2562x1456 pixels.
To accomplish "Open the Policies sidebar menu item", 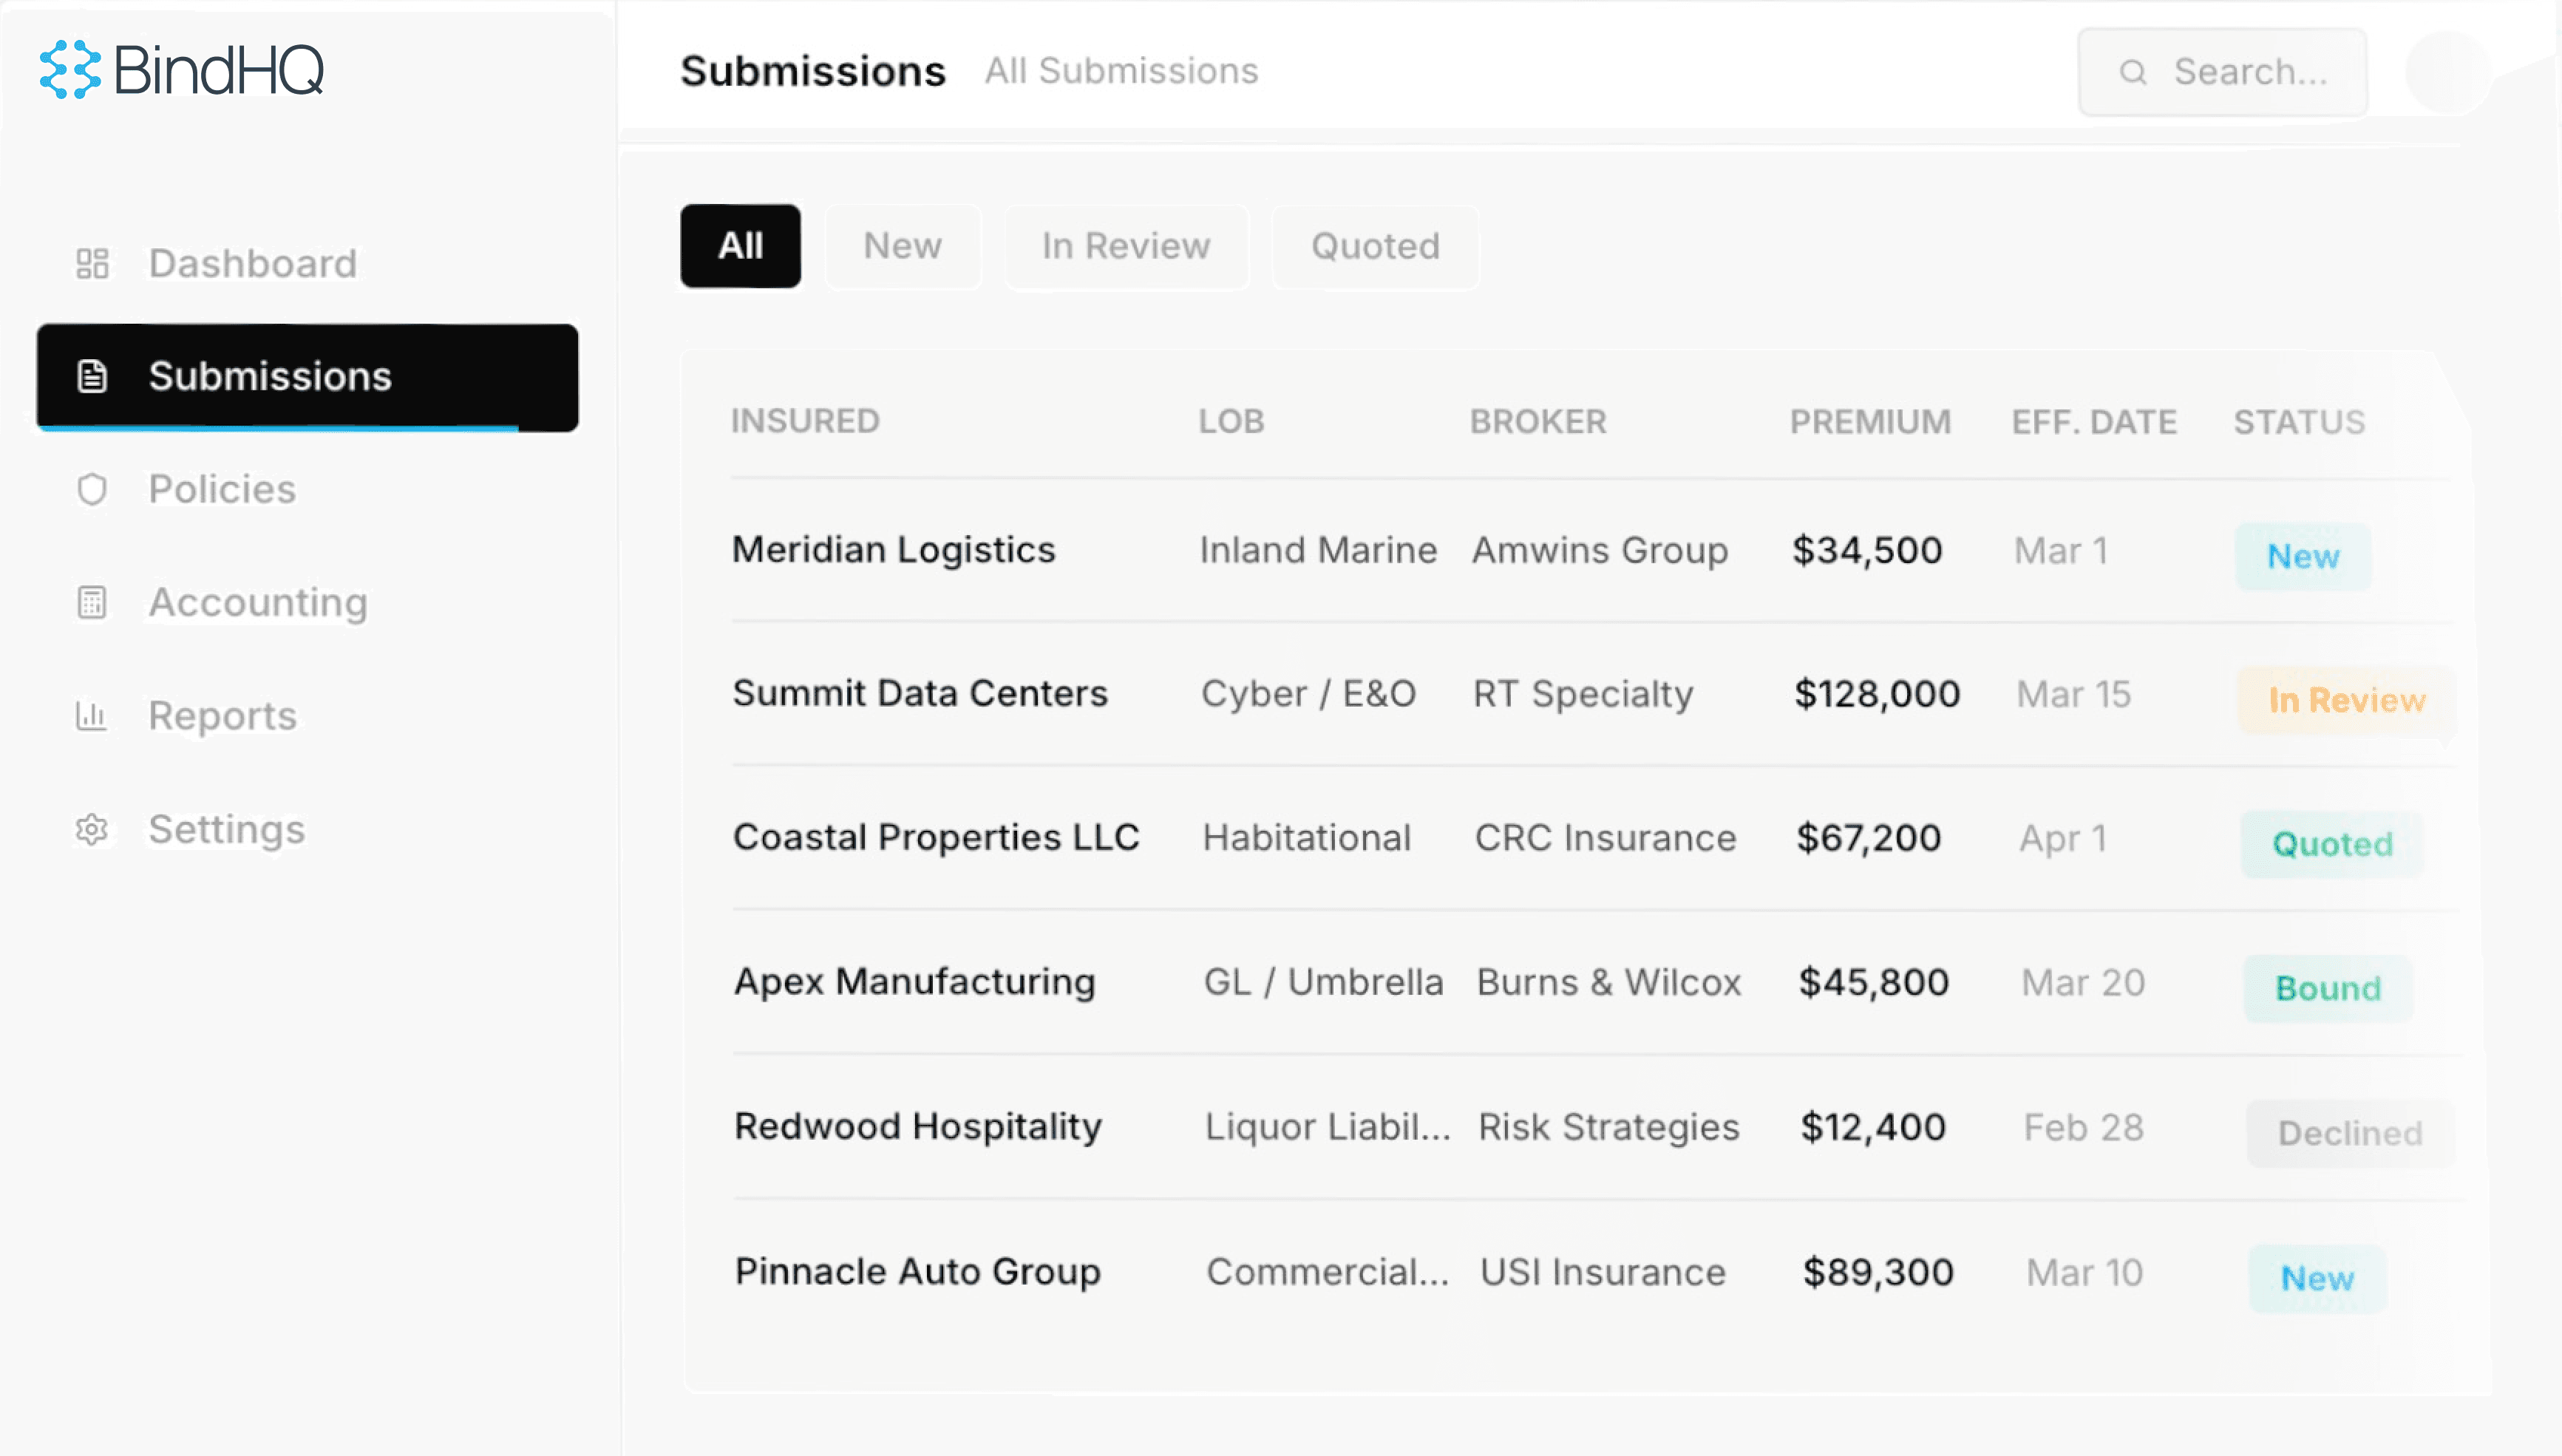I will (x=222, y=490).
